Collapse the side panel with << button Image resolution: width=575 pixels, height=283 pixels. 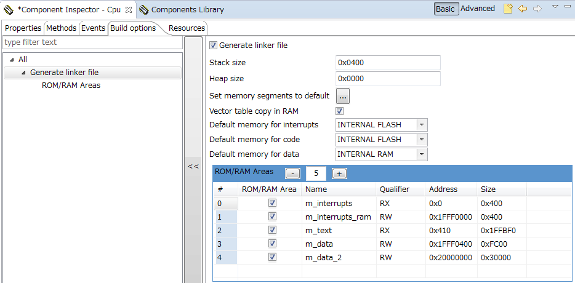click(193, 166)
